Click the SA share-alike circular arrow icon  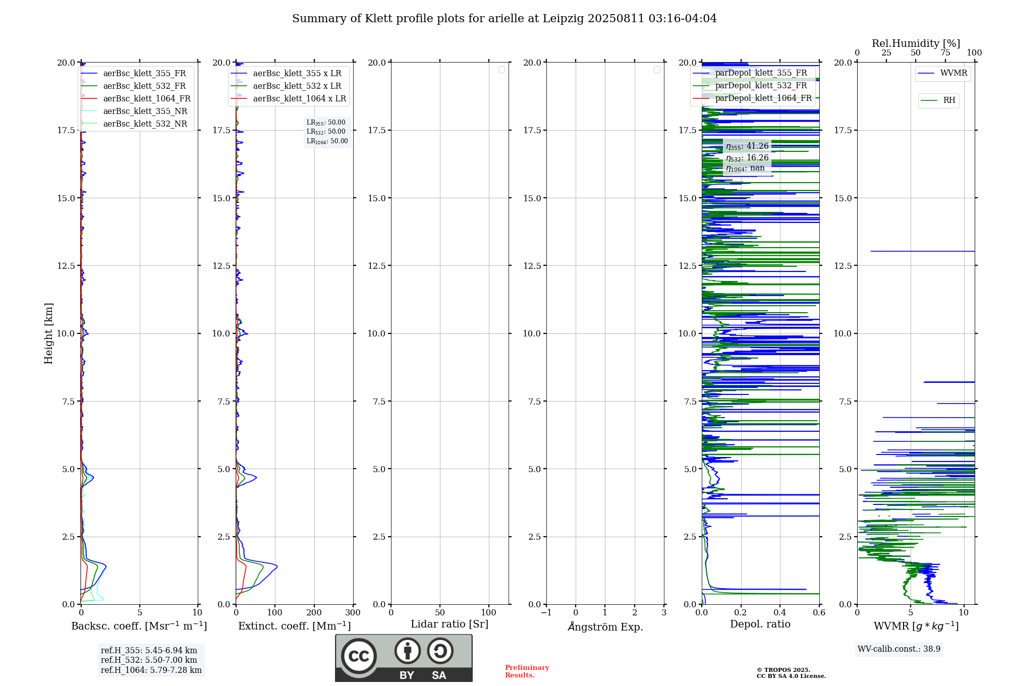[x=440, y=651]
